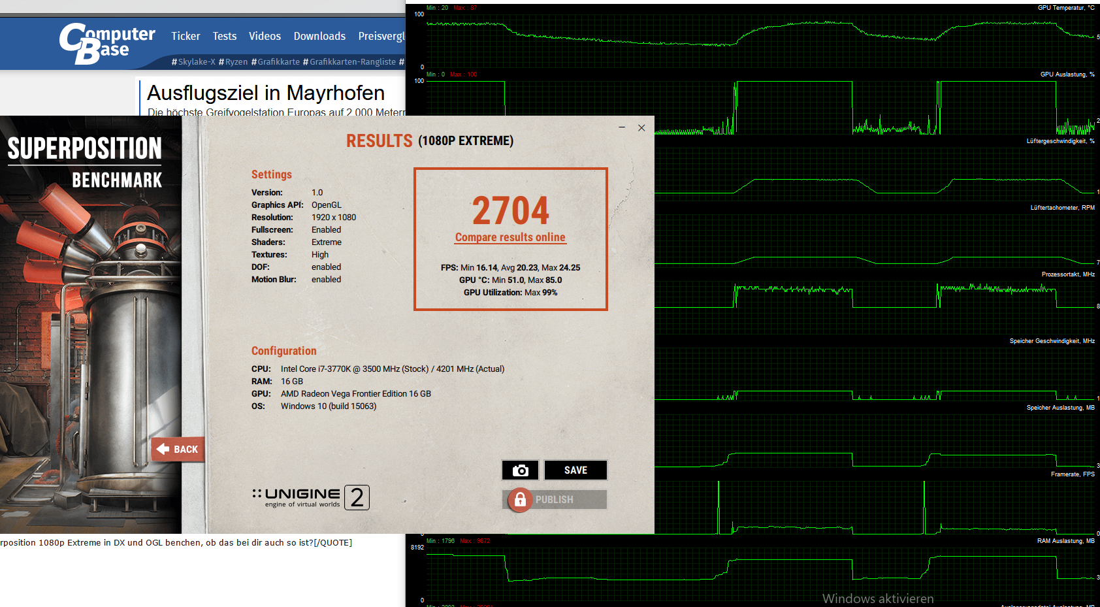Click the locked PUBLISH button

555,499
